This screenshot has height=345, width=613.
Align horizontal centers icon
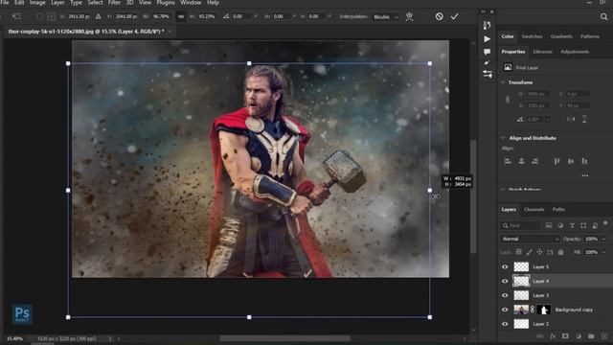(x=521, y=161)
